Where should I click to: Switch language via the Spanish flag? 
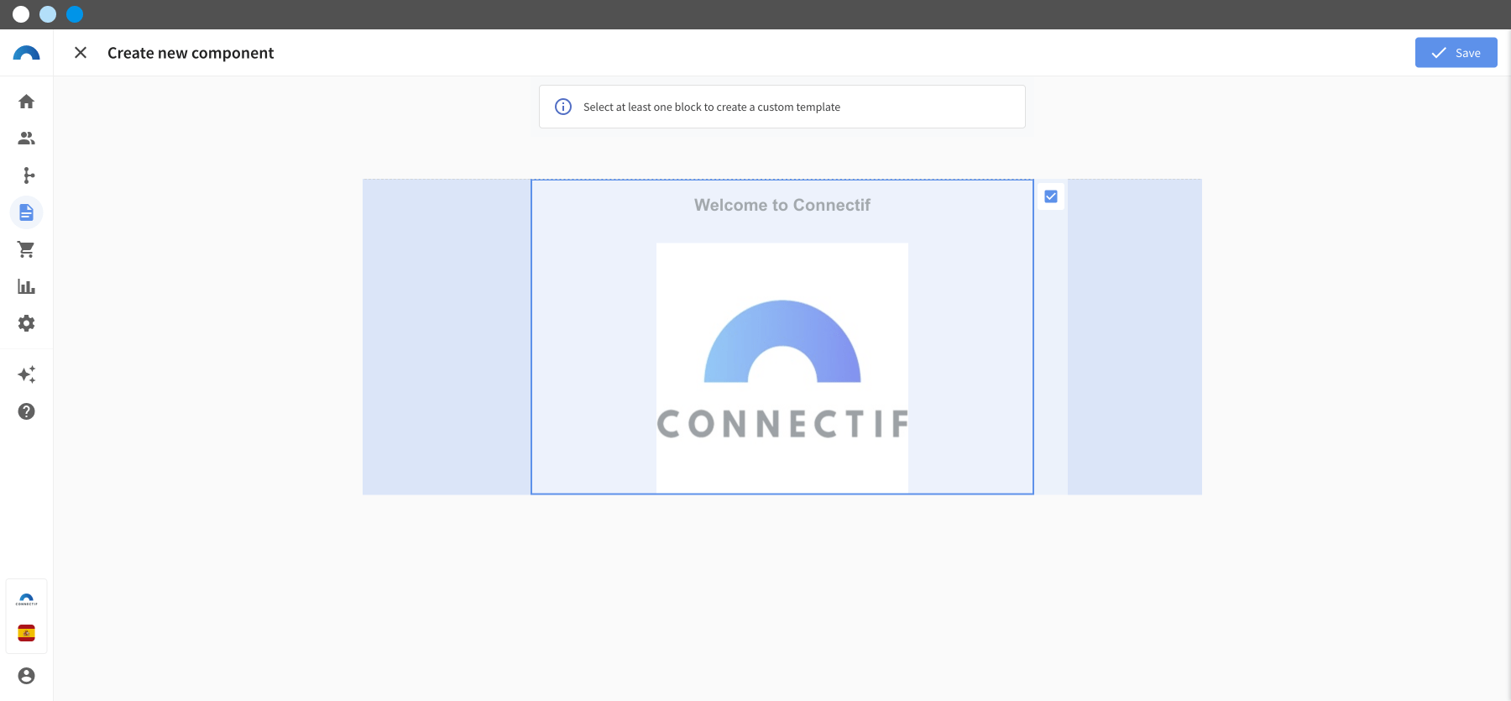tap(26, 633)
